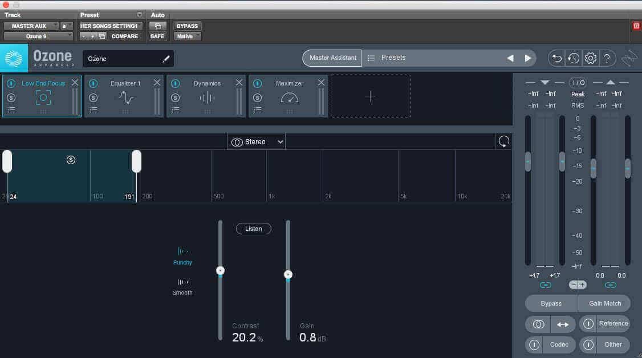Image resolution: width=642 pixels, height=358 pixels.
Task: Click the Master Assistant button
Action: [332, 58]
